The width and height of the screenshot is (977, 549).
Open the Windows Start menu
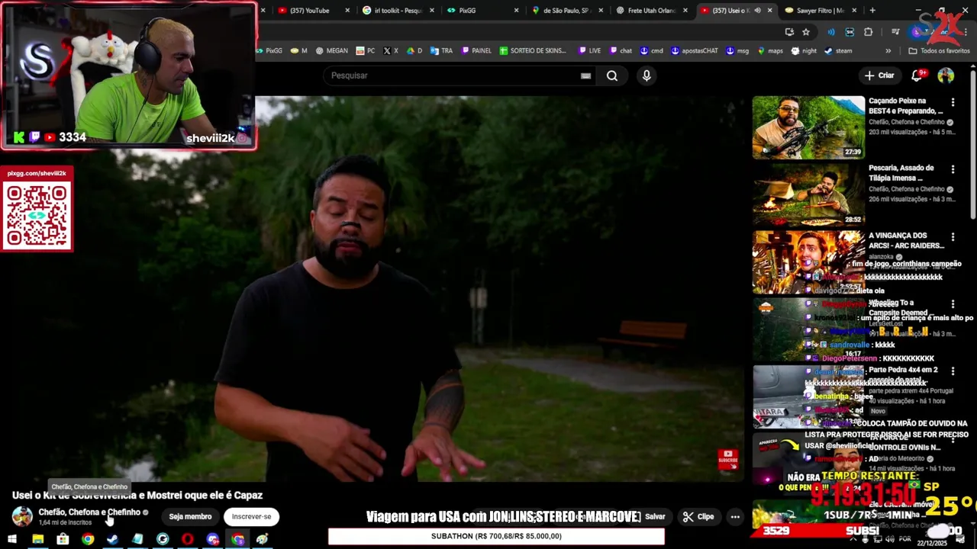tap(11, 539)
